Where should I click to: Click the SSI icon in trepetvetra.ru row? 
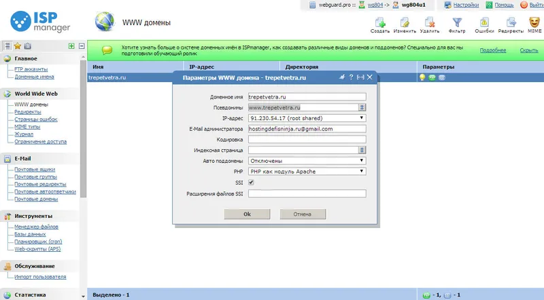click(x=441, y=77)
